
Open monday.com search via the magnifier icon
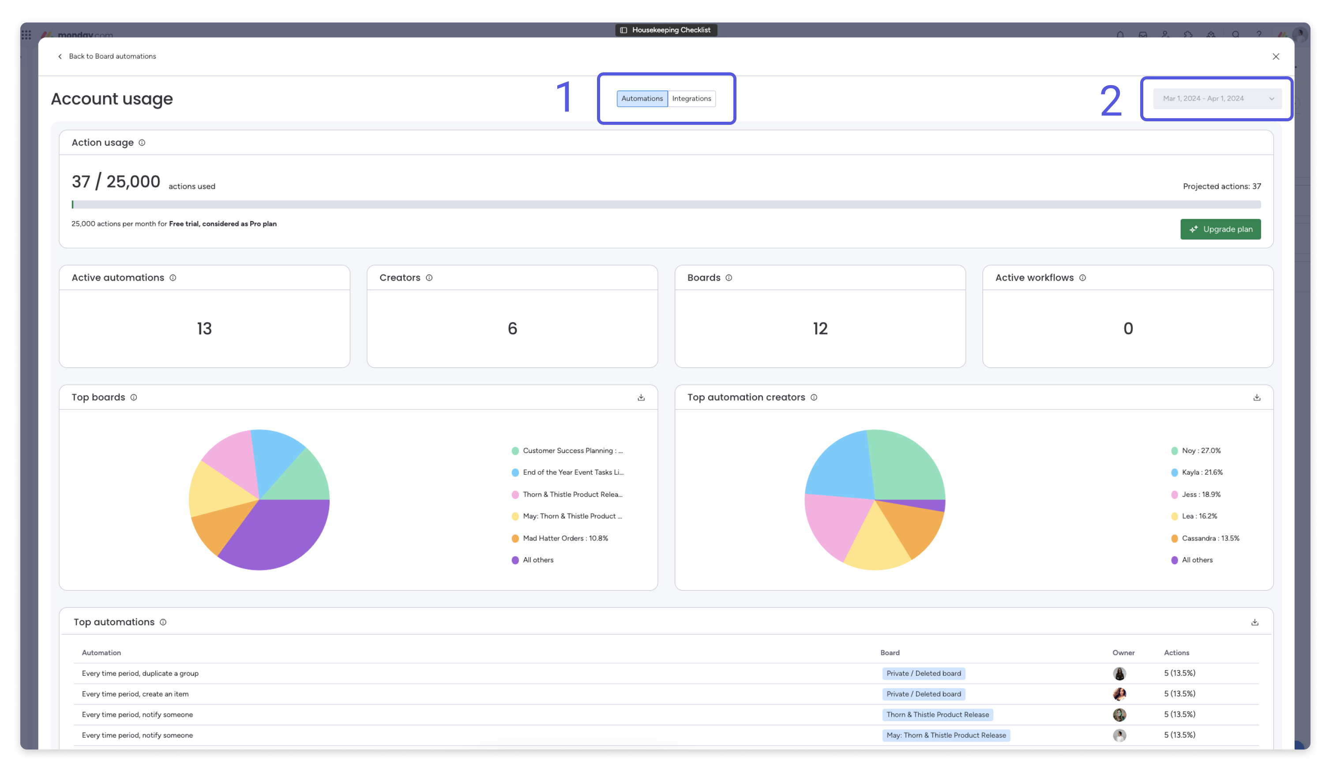[x=1235, y=35]
